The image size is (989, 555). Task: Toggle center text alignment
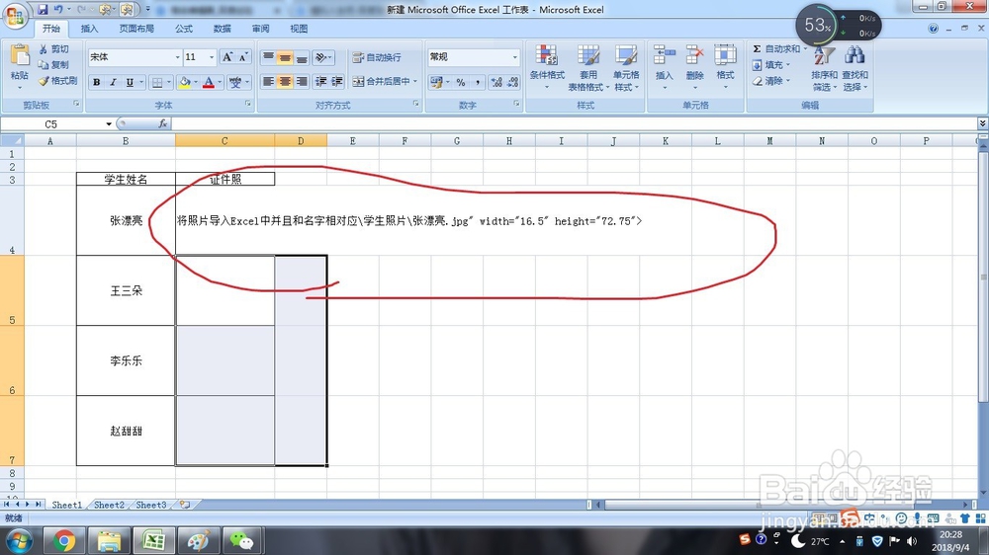[x=285, y=81]
